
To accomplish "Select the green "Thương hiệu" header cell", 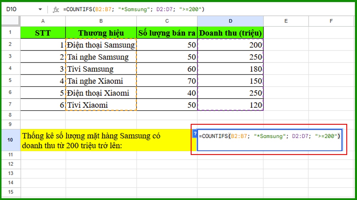I will [101, 33].
